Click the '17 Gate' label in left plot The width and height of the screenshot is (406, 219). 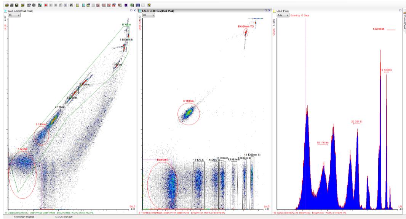click(x=126, y=25)
